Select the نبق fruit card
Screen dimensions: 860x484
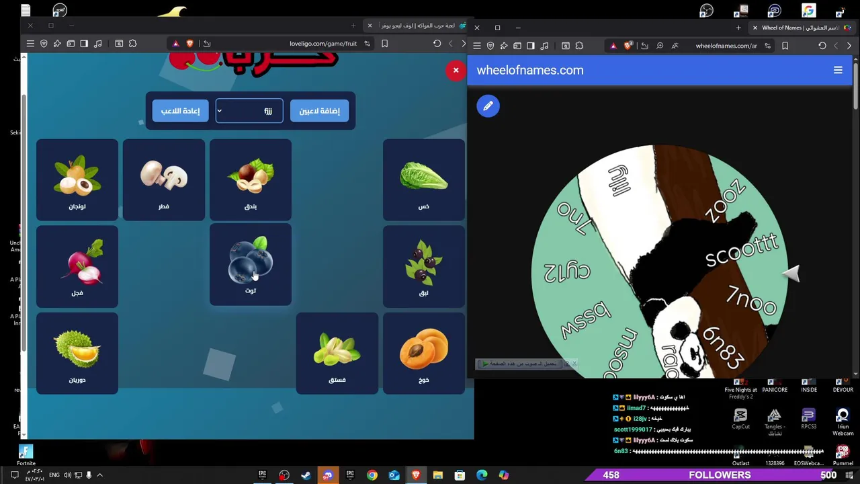tap(424, 267)
